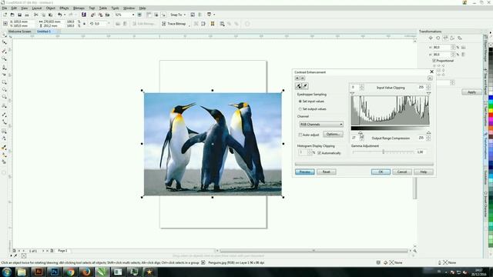Click the Windows Start button

(x=6, y=272)
